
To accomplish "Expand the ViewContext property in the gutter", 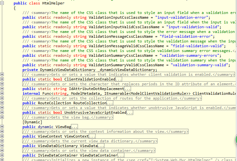I will 2,136.
